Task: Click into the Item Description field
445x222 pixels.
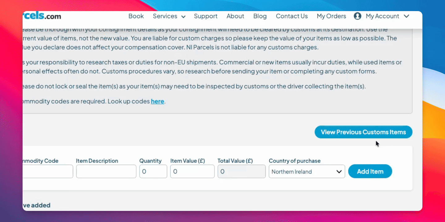Action: 106,171
